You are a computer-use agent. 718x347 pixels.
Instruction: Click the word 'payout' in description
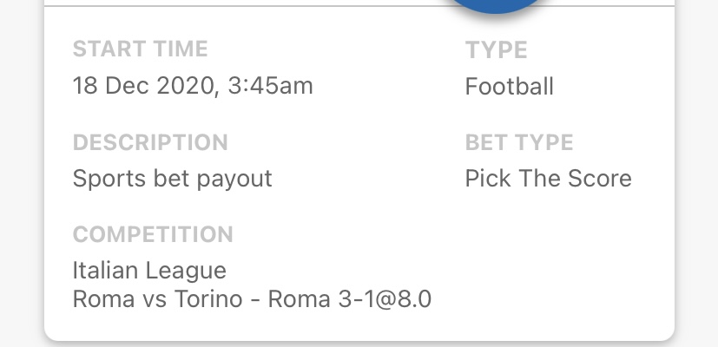(x=234, y=180)
